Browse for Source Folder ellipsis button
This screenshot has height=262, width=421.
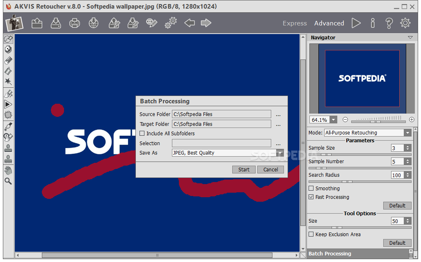pos(278,115)
